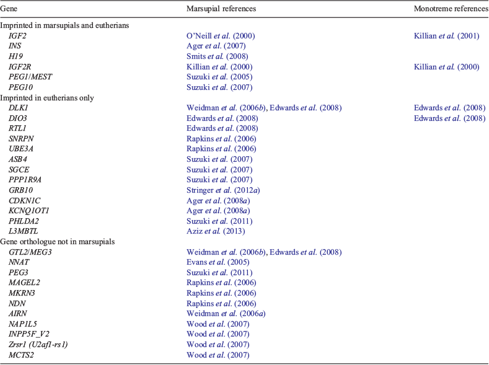Open Suzuki et al. (2007) reference for PPP1R9A

pyautogui.click(x=219, y=180)
